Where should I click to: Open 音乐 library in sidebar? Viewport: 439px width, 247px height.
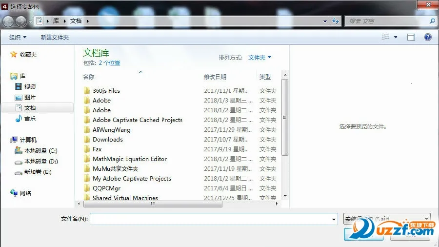tap(25, 119)
